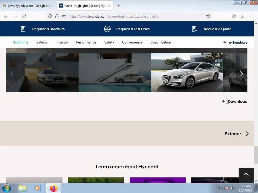Go to the Interior section tab
Screen dimensions: 258x193
click(62, 42)
